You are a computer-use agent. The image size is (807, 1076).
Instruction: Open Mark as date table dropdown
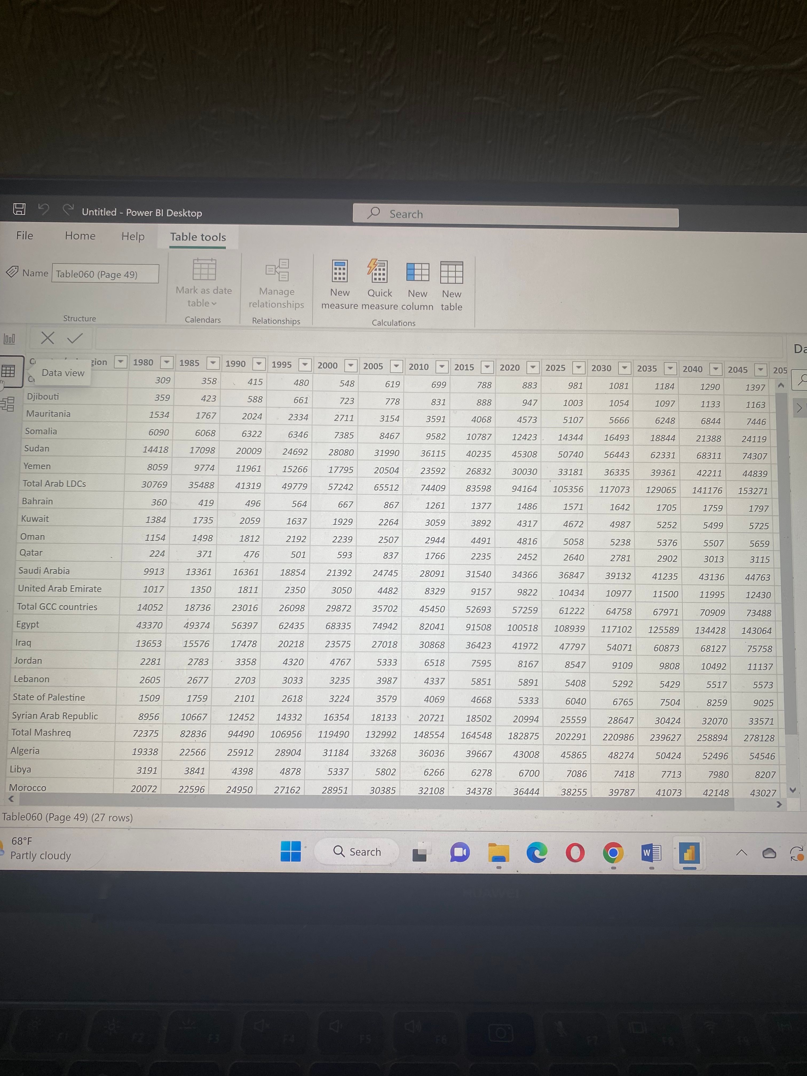pyautogui.click(x=203, y=297)
